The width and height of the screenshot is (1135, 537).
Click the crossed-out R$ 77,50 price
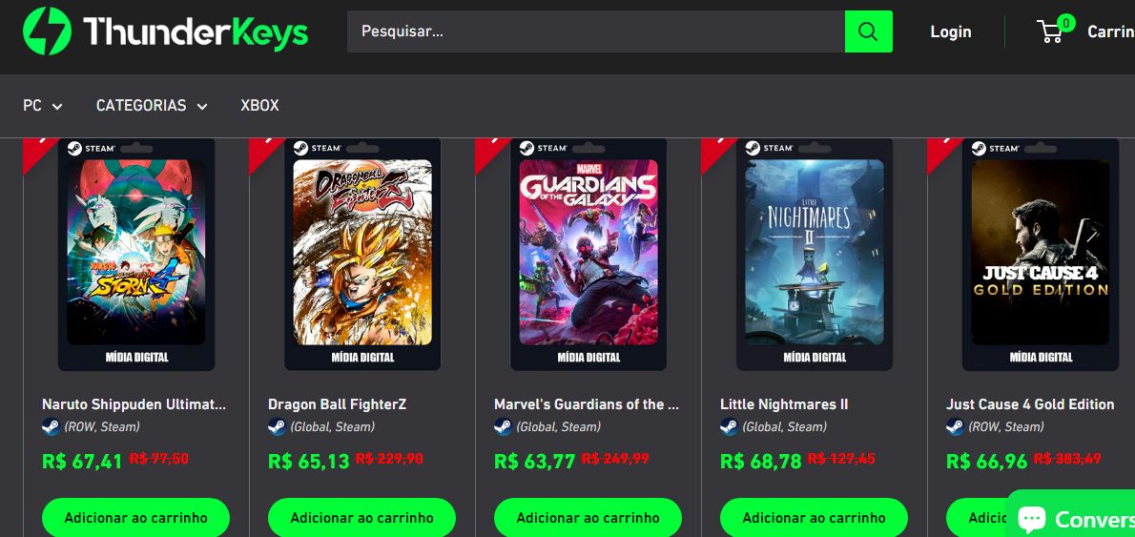click(158, 459)
